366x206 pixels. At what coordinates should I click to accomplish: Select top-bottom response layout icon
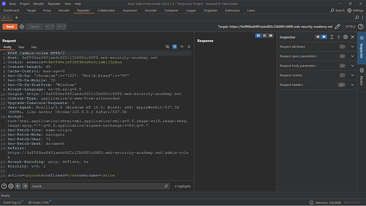point(265,36)
